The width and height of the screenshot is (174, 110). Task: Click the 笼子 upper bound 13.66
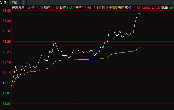(x=87, y=8)
